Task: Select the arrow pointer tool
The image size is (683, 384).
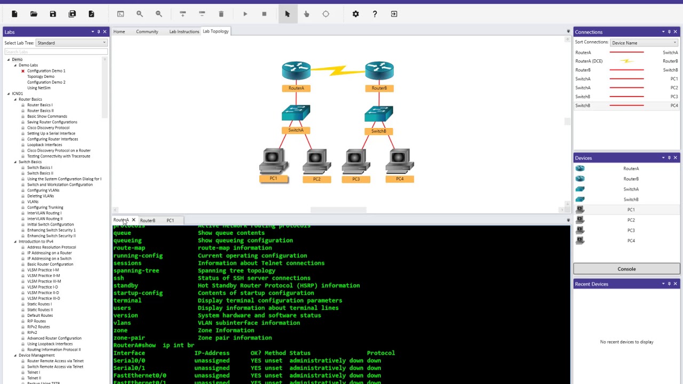Action: point(288,14)
